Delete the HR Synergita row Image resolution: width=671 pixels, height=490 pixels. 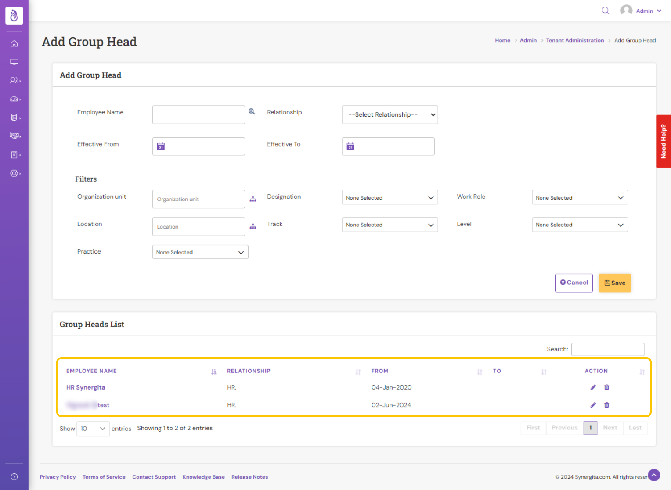(x=606, y=387)
